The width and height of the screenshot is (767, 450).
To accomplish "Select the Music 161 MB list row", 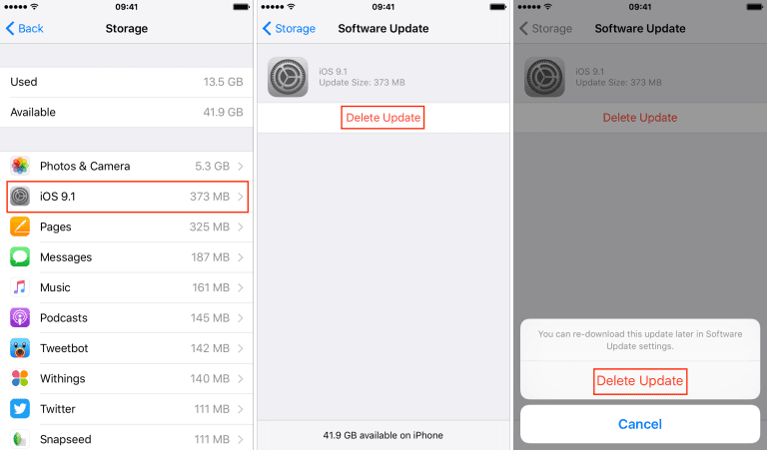I will [x=127, y=287].
